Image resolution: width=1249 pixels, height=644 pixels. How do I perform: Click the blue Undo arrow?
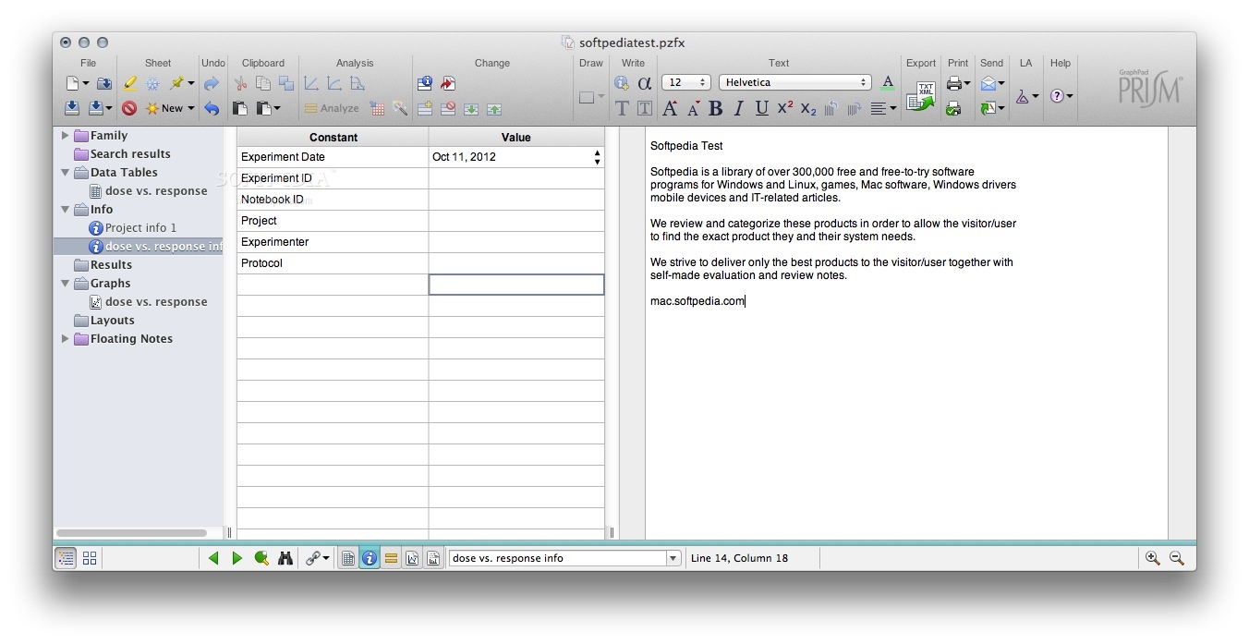(212, 108)
